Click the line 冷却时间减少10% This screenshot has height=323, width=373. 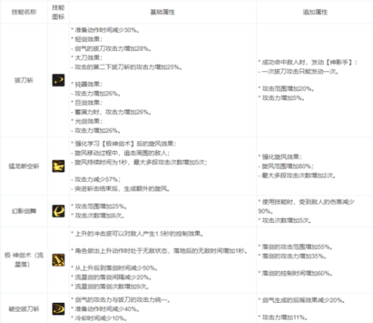99,318
